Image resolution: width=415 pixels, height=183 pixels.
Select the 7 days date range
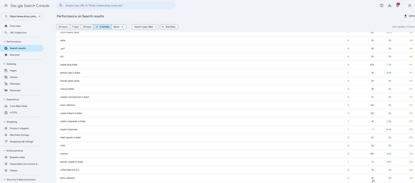(x=75, y=27)
